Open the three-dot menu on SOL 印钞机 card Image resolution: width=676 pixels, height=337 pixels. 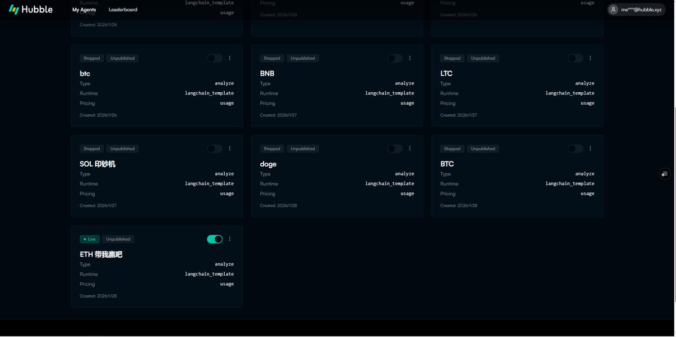pos(229,149)
